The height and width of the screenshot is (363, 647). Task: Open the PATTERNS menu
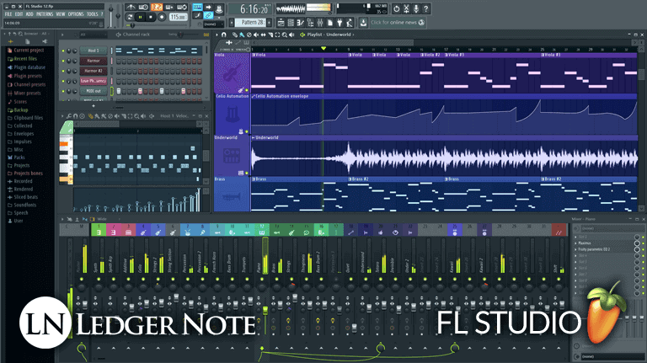pos(45,14)
